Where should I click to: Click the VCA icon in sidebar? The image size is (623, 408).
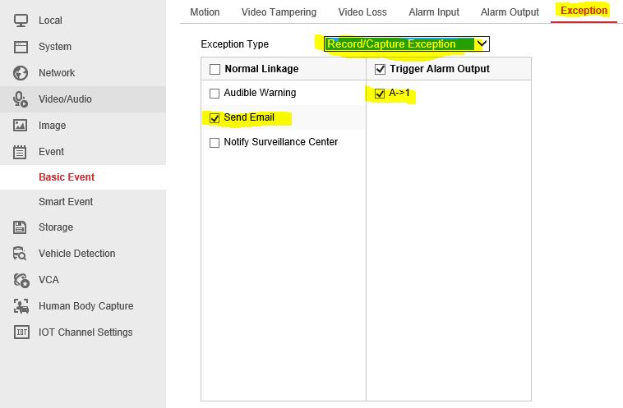pyautogui.click(x=21, y=280)
